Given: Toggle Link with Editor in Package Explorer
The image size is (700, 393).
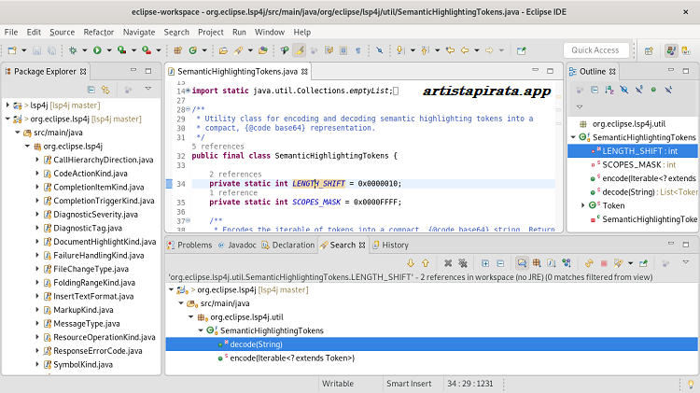Looking at the screenshot, I should [x=105, y=90].
